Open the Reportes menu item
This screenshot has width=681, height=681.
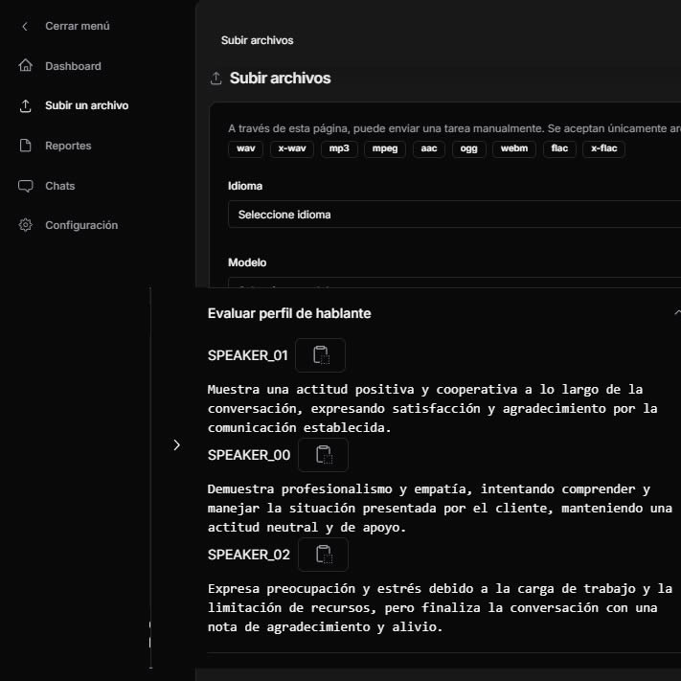(x=68, y=146)
